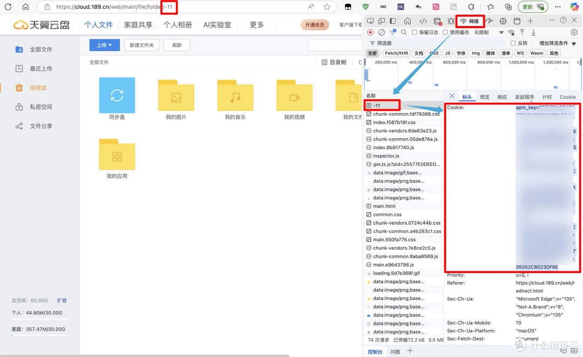The width and height of the screenshot is (583, 357).
Task: Open Network settings gear icon
Action: point(574,32)
